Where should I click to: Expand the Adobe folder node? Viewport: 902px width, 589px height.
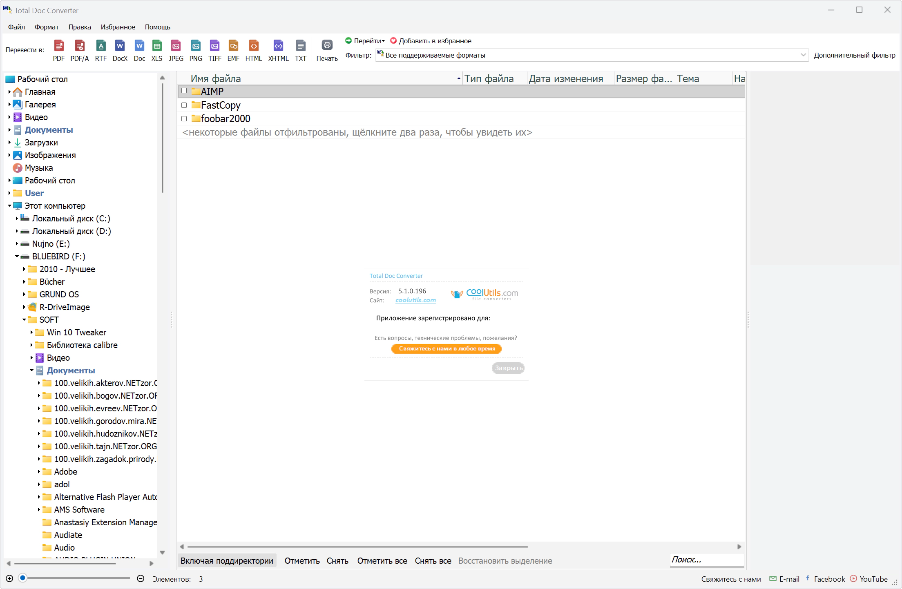[x=39, y=472]
